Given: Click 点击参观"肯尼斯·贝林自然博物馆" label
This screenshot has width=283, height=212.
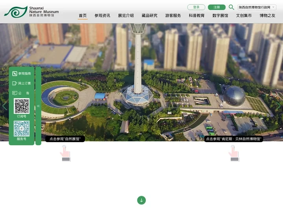Looking at the screenshot, I should coord(233,139).
